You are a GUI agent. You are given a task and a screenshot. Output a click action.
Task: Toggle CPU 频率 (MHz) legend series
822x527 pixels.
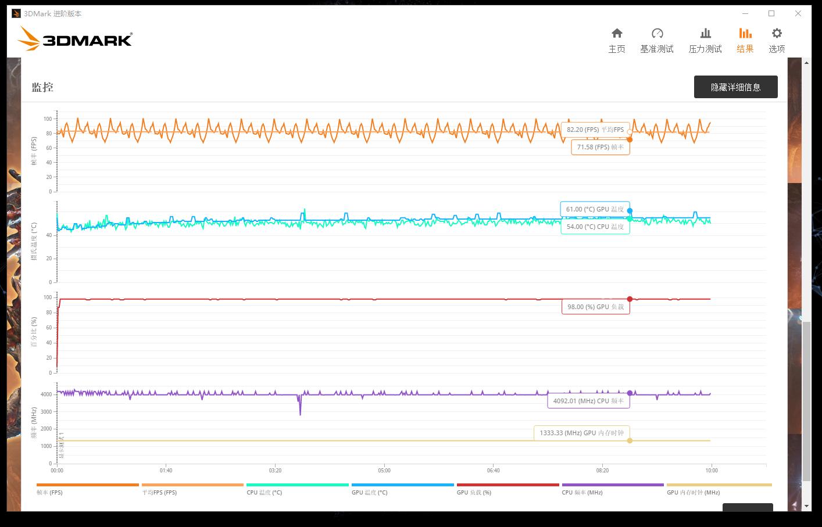click(x=582, y=492)
